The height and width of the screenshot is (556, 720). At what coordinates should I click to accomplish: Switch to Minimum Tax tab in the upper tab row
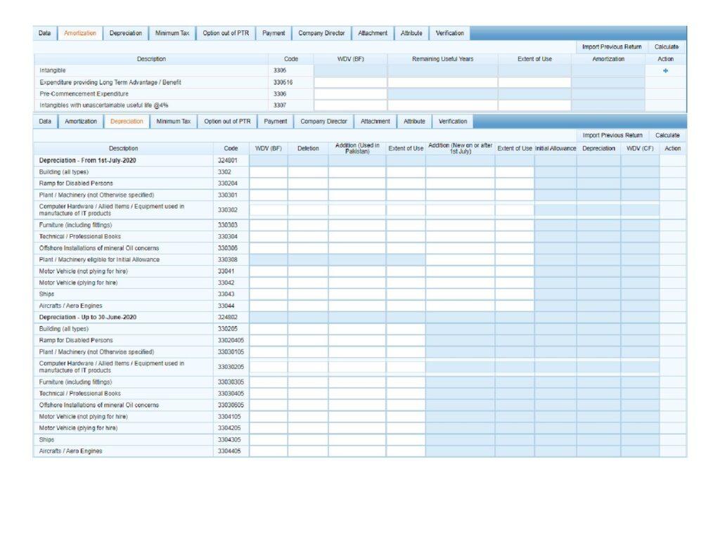point(172,33)
